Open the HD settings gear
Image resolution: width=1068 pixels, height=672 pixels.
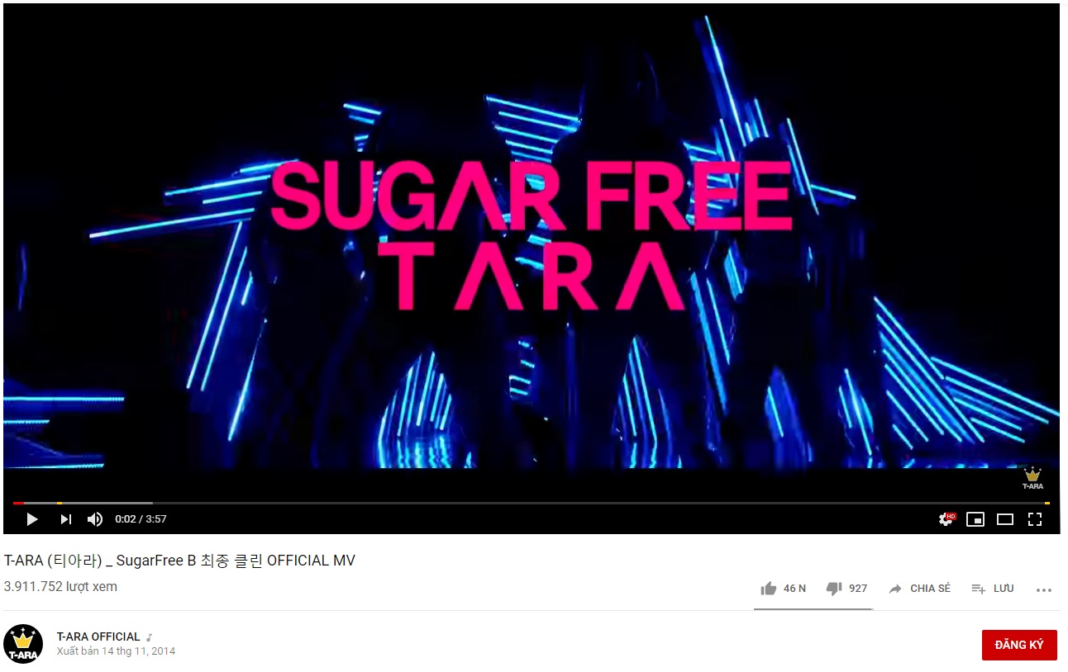coord(946,519)
